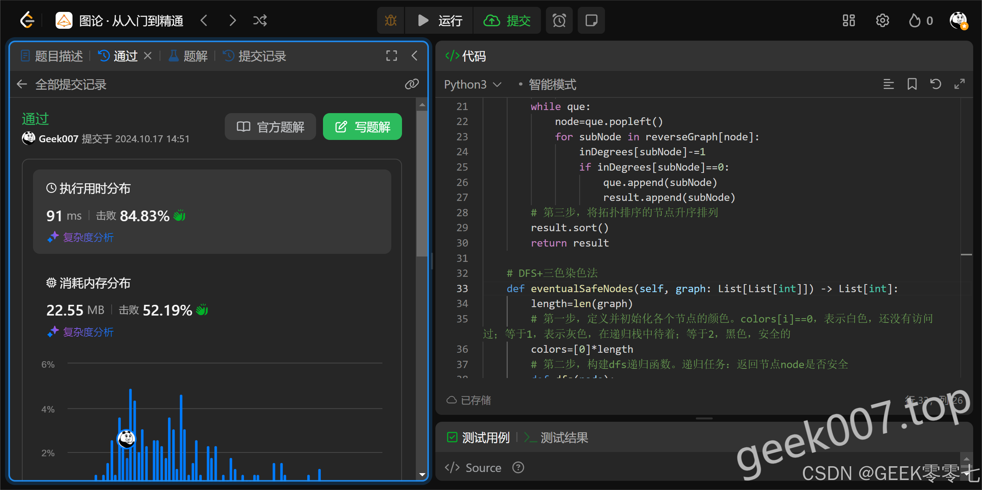Click the bookmark icon in code editor

click(x=912, y=84)
